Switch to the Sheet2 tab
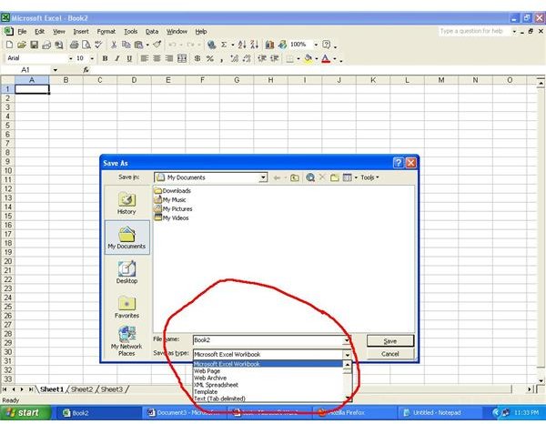546x424 pixels. (82, 389)
